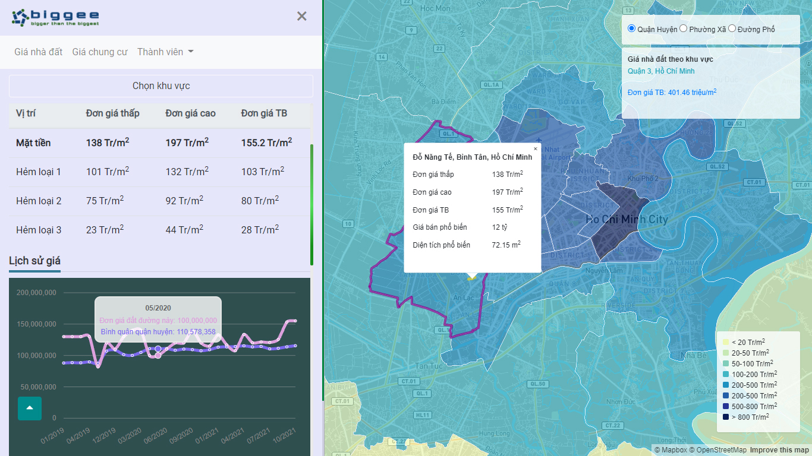Click the Mapbox attribution link
Viewport: 812px width, 456px height.
click(669, 450)
